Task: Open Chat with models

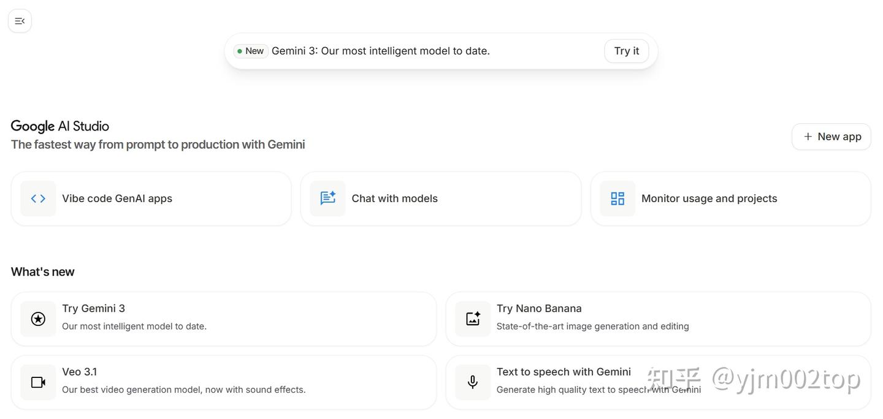Action: pyautogui.click(x=441, y=198)
